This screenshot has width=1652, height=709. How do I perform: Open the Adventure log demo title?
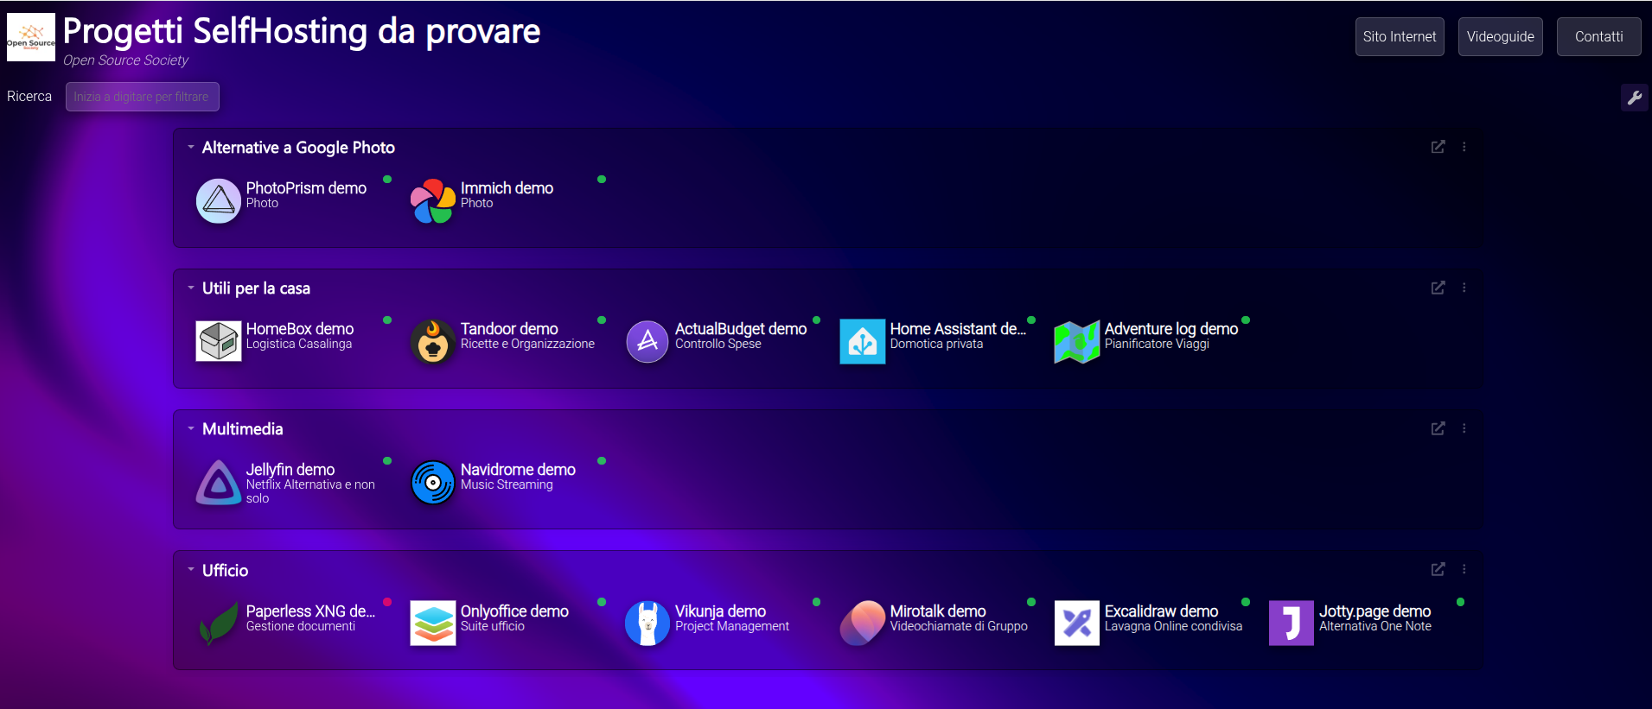click(x=1171, y=328)
